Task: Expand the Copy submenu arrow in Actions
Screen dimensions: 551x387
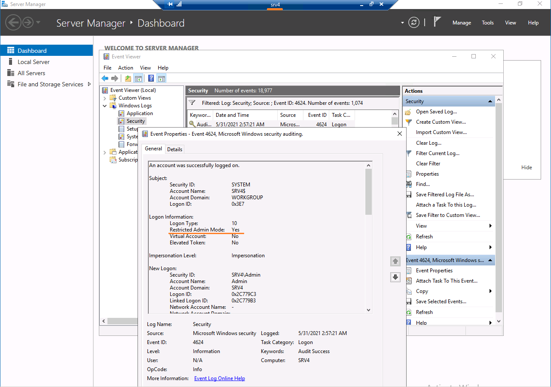Action: 490,291
